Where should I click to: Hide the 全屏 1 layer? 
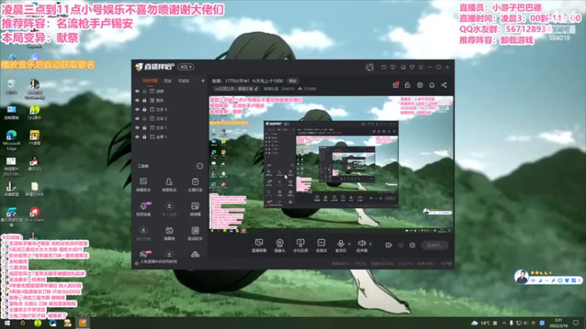click(x=137, y=137)
